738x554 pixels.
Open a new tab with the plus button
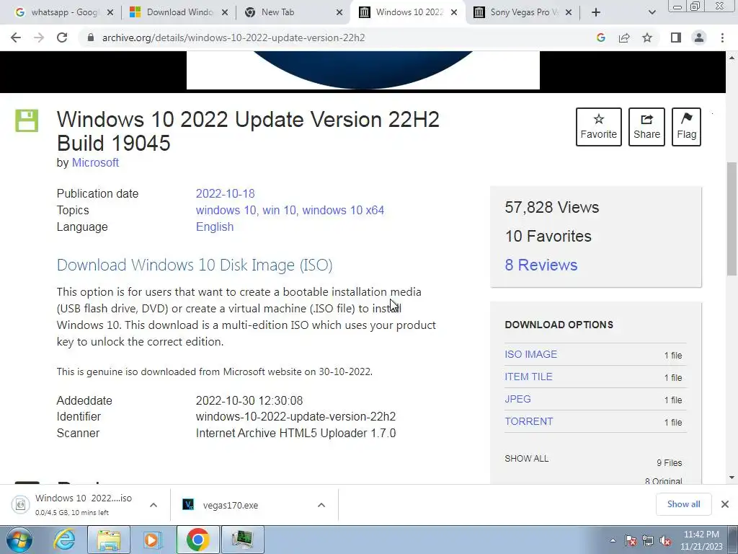[596, 12]
